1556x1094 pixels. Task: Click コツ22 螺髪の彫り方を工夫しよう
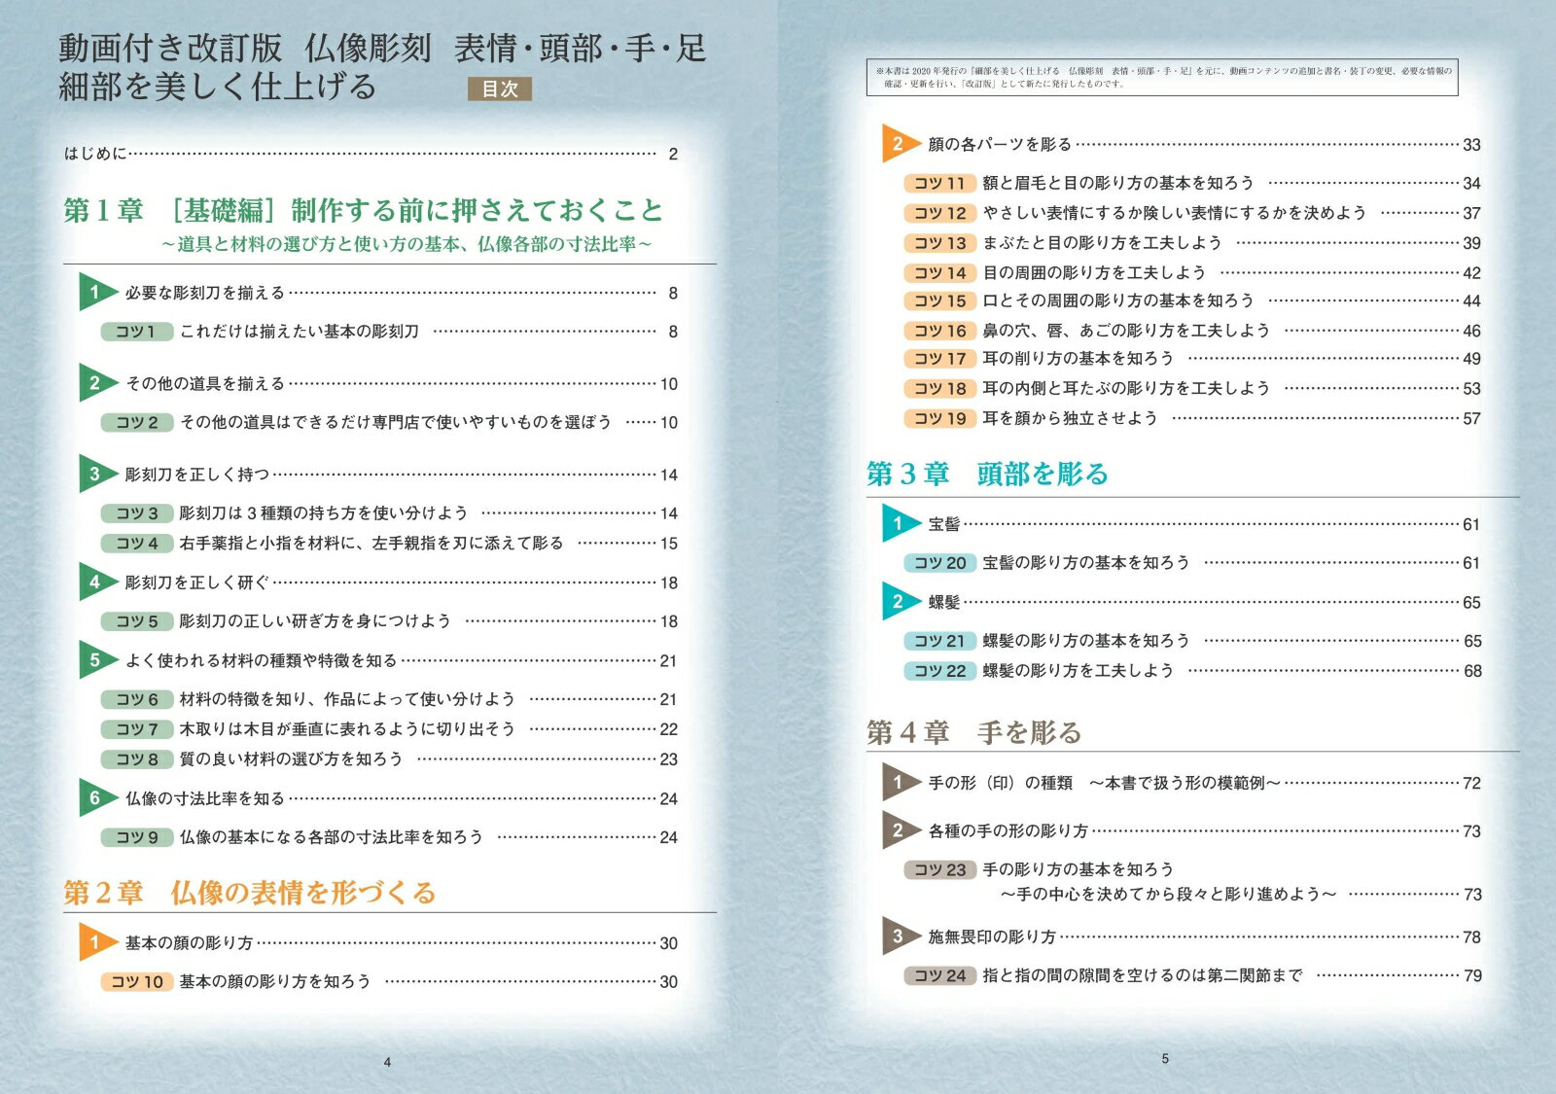[x=1192, y=671]
